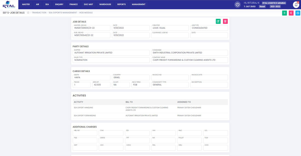Click the GSP charge field
Viewport: 301px width, 156px height.
tap(85, 148)
